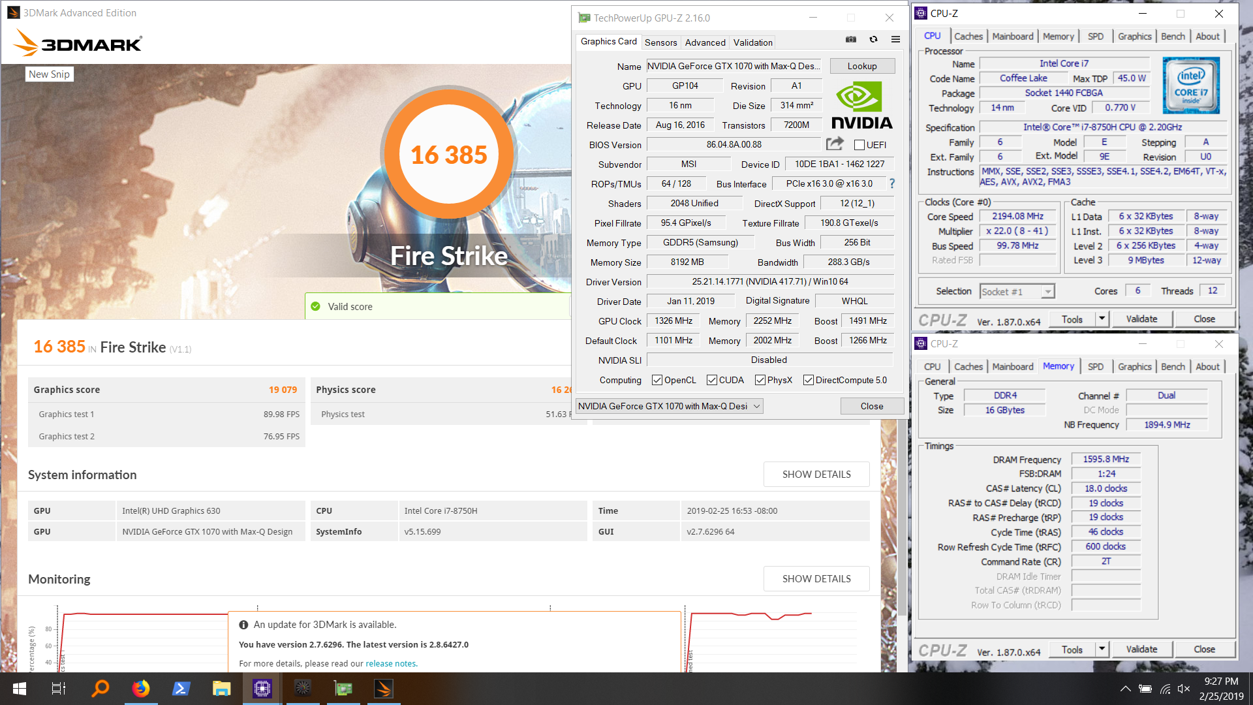
Task: Open the Socket #1 selection dropdown
Action: tap(1017, 292)
